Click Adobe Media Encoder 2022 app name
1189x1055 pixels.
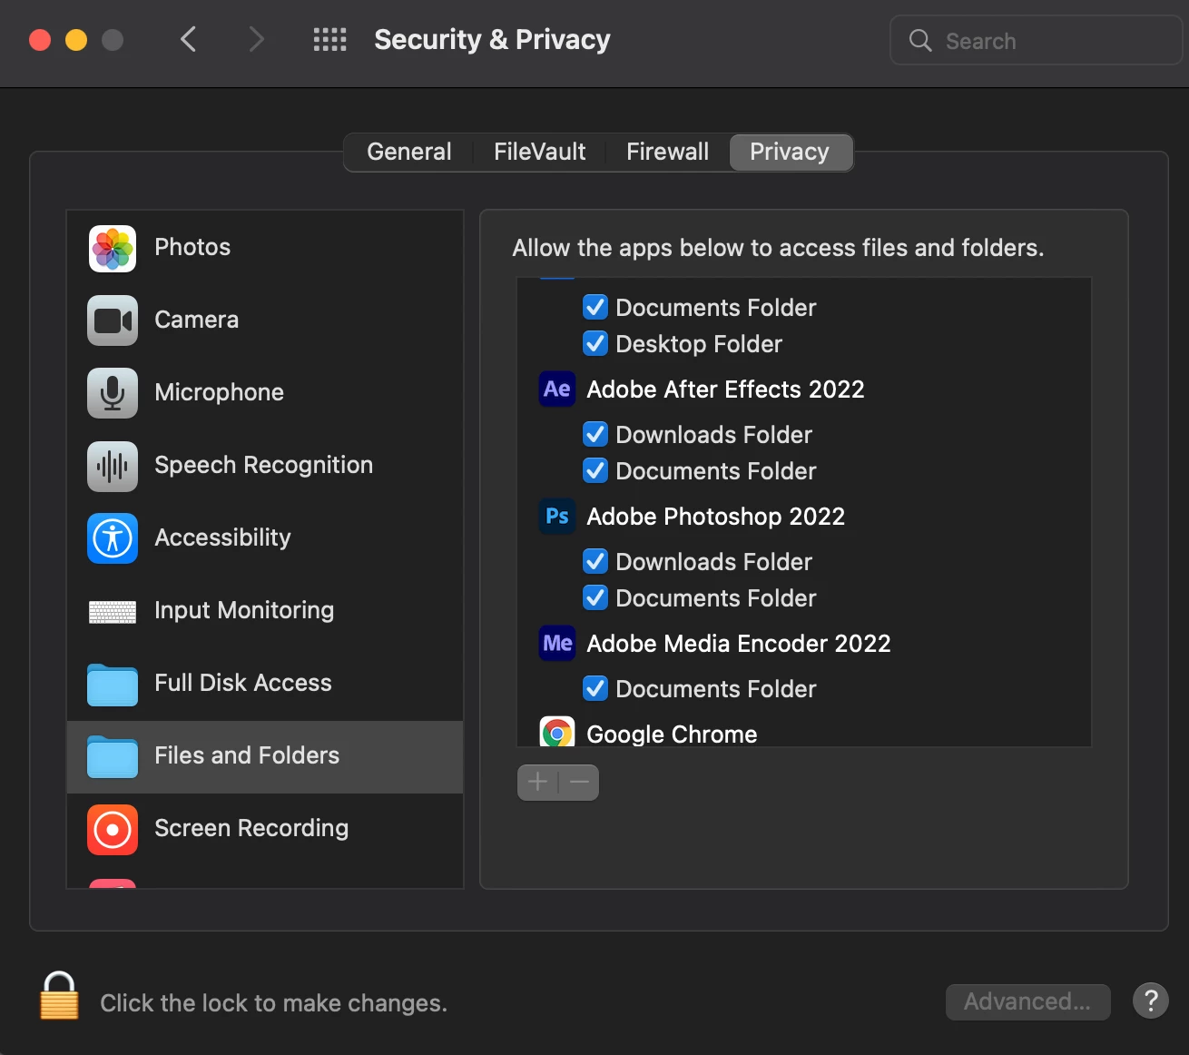pyautogui.click(x=739, y=644)
